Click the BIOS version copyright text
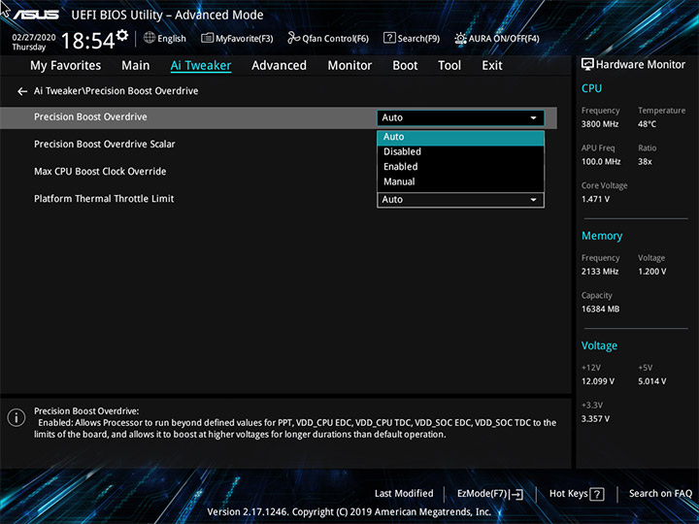This screenshot has width=699, height=524. [349, 512]
